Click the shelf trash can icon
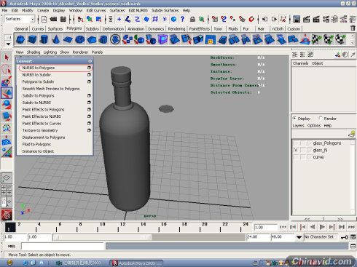Image resolution: width=357 pixels, height=267 pixels. coord(353,28)
